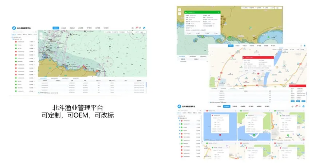This screenshot has width=315, height=164.
Task: Select first red status vessel in left screenshot list
Action: [x=15, y=42]
